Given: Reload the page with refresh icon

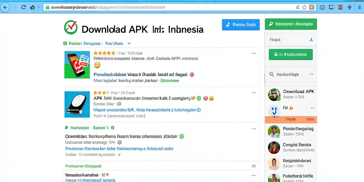Looking at the screenshot, I should (23, 7).
